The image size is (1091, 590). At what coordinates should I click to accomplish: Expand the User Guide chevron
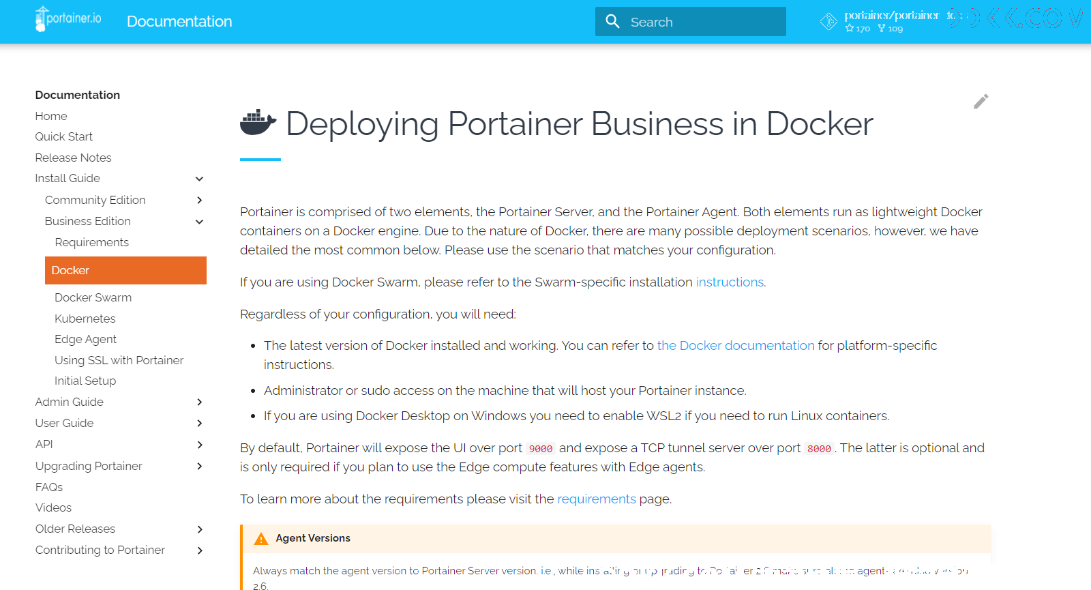pyautogui.click(x=199, y=423)
